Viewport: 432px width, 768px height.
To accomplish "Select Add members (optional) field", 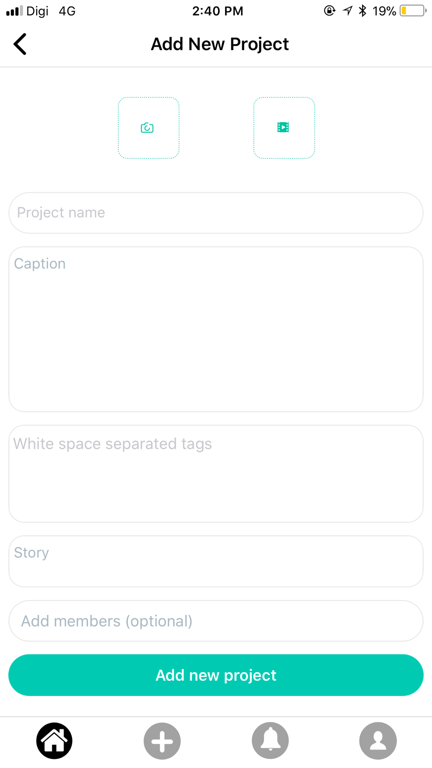I will 216,621.
